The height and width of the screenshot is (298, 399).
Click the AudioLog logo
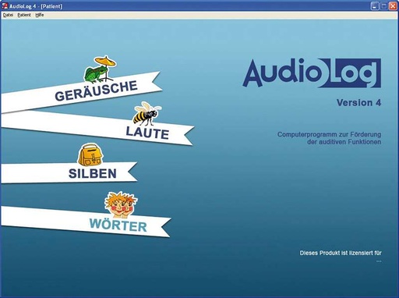(x=312, y=73)
